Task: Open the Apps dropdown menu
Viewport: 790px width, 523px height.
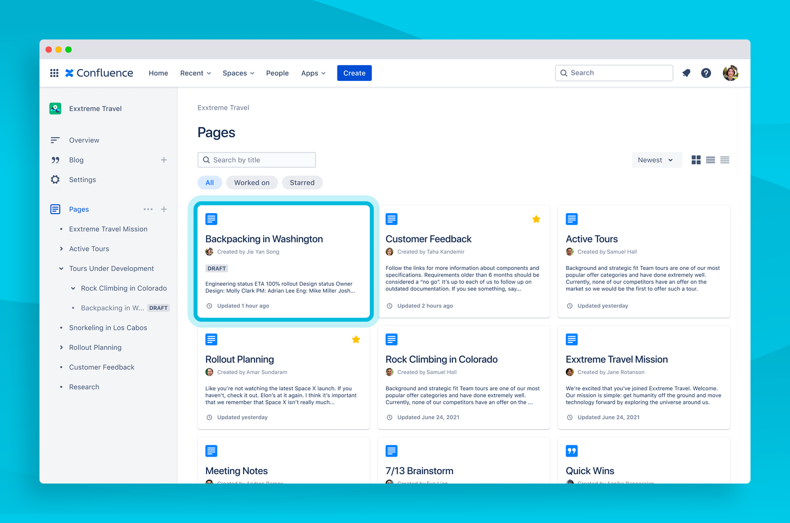Action: point(313,73)
